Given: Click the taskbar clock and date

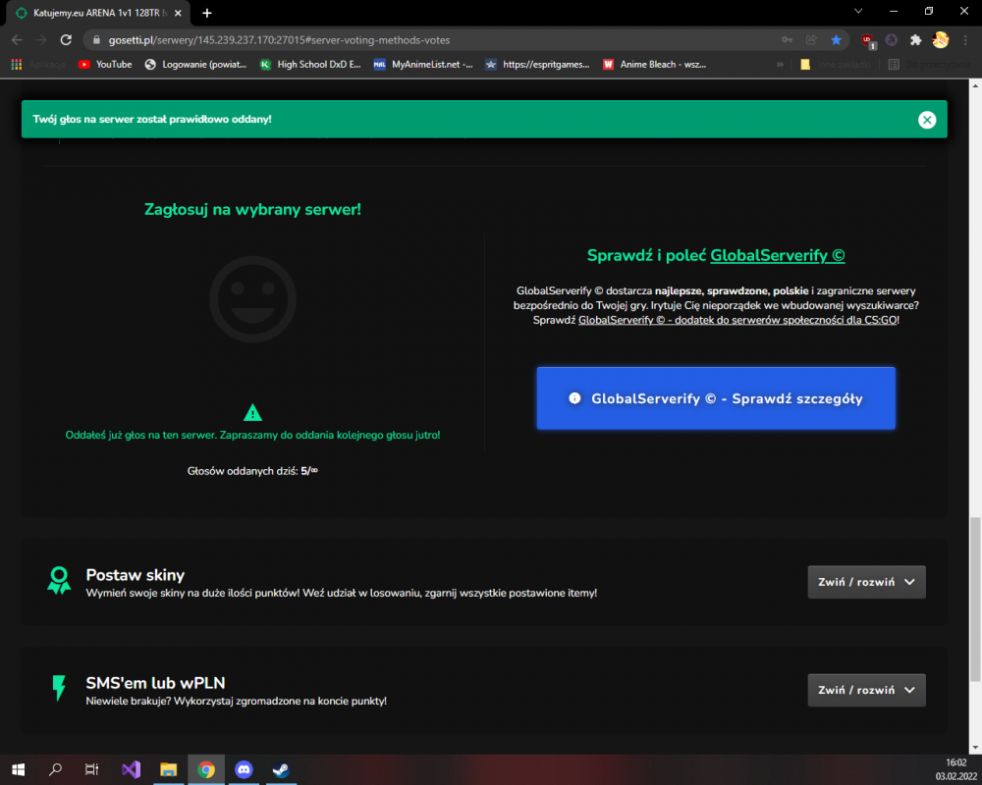Looking at the screenshot, I should tap(955, 769).
